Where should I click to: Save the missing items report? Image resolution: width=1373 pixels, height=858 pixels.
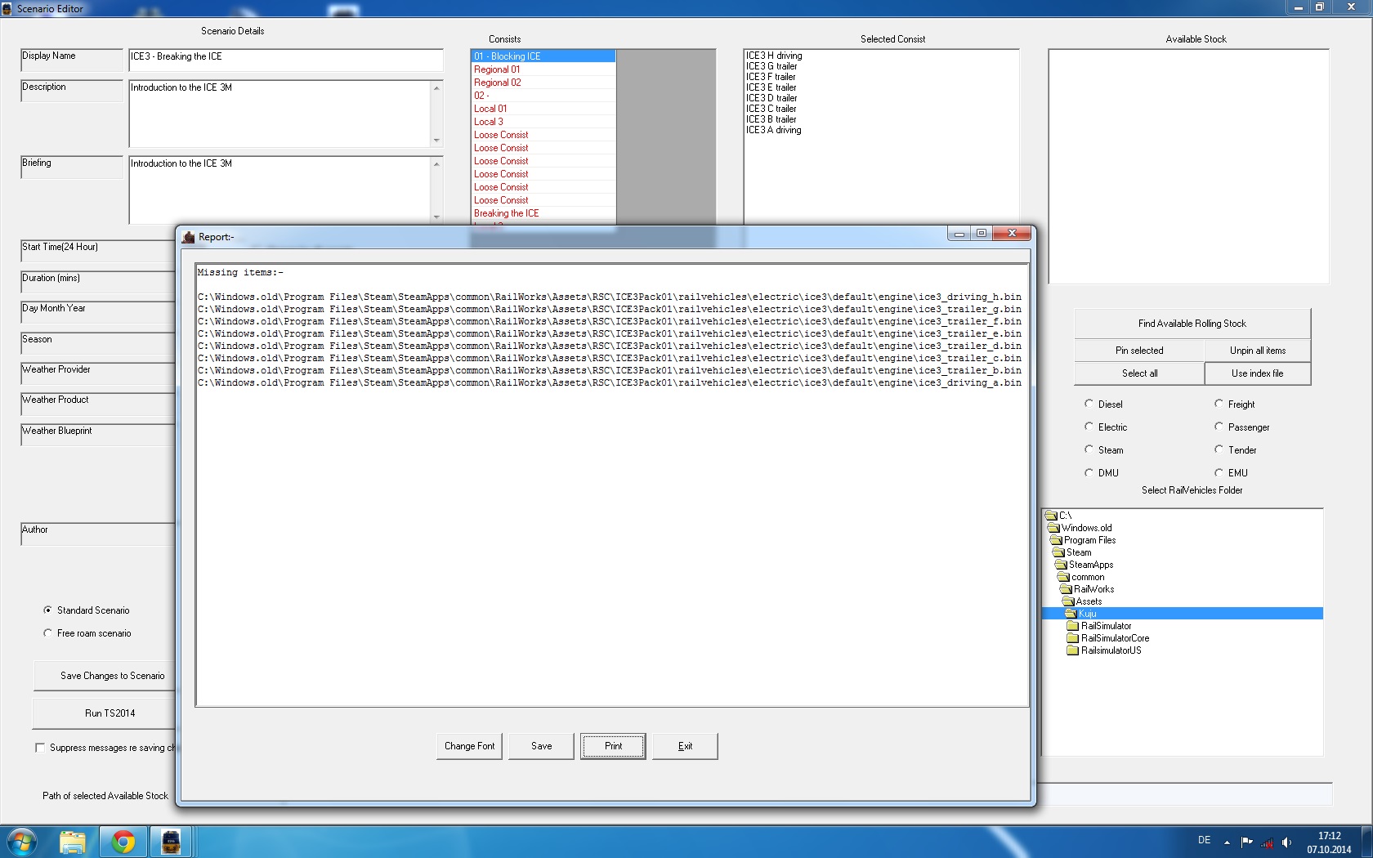pyautogui.click(x=541, y=746)
